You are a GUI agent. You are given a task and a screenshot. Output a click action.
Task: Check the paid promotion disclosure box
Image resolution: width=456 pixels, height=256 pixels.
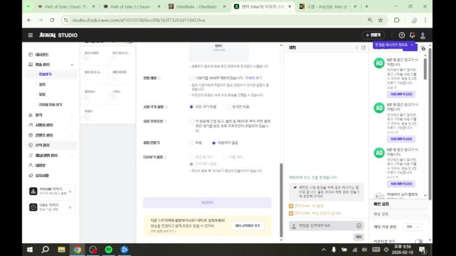point(191,121)
